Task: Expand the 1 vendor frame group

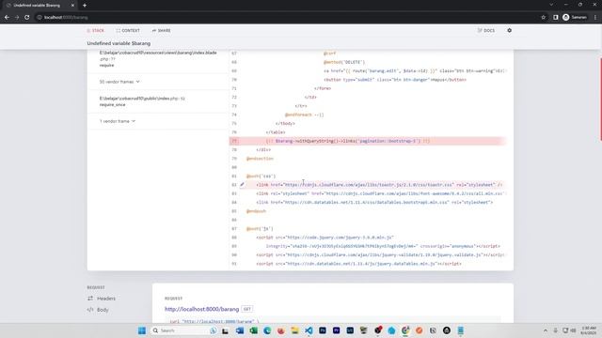Action: [x=117, y=121]
